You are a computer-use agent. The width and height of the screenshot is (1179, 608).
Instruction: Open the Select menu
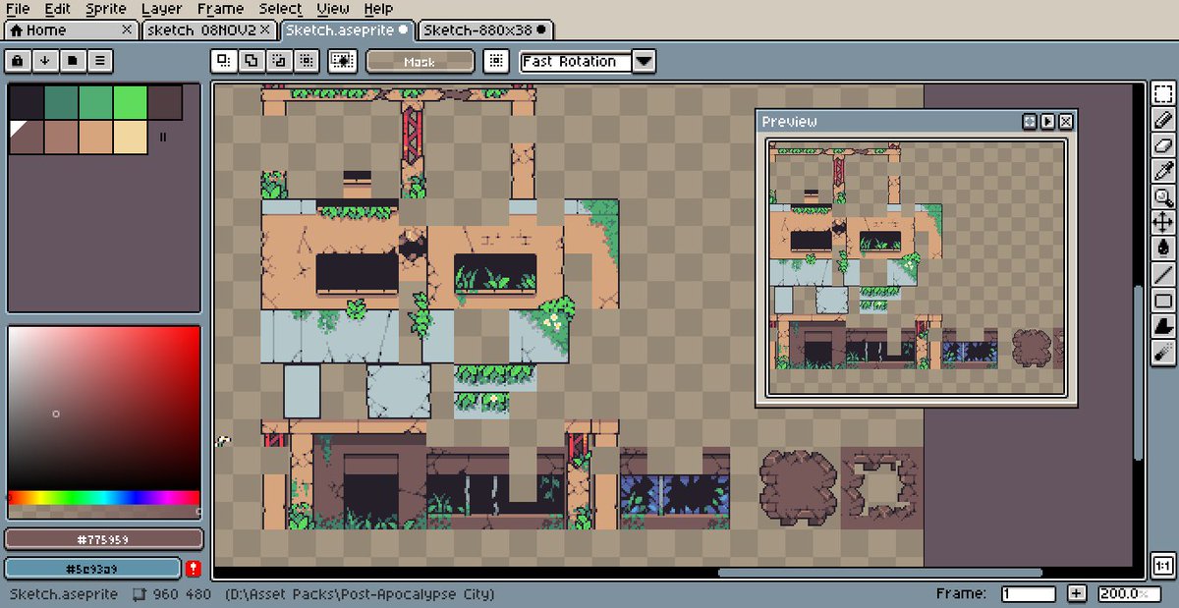281,9
